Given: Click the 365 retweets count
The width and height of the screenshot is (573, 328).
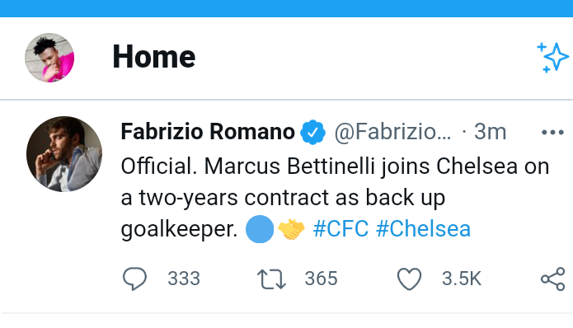Looking at the screenshot, I should coord(322,279).
